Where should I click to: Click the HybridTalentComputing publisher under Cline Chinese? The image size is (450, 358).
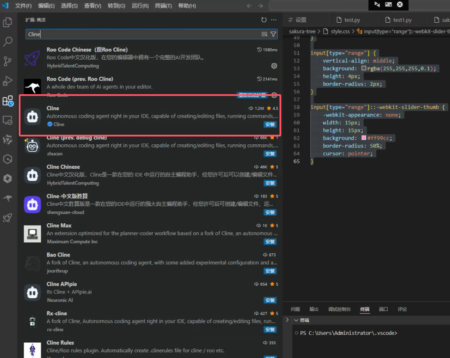[73, 183]
